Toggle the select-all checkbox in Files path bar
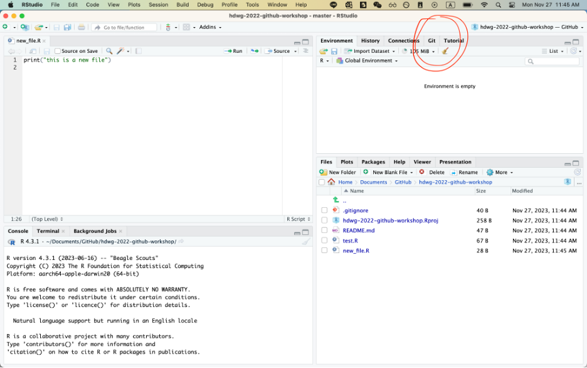 (322, 182)
